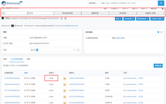
Task: Click the fullscreen token holdings icon
Action: click(78, 50)
